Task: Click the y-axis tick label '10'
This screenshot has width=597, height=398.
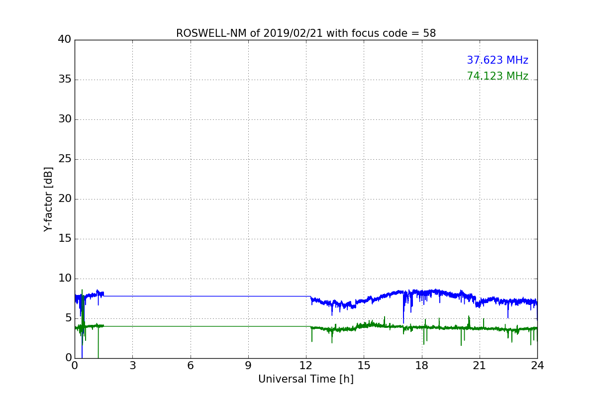Action: (x=65, y=278)
